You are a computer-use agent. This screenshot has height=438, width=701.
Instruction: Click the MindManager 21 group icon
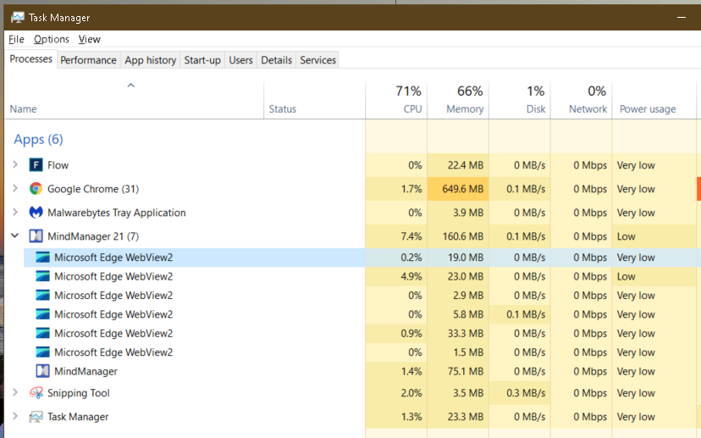point(36,236)
